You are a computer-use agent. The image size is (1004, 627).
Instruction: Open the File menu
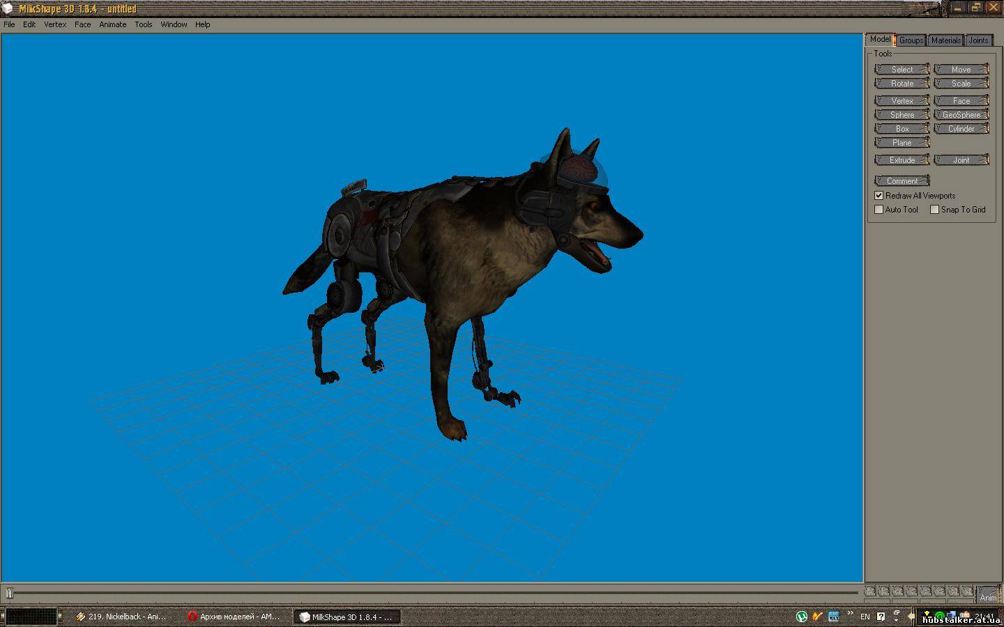tap(9, 24)
